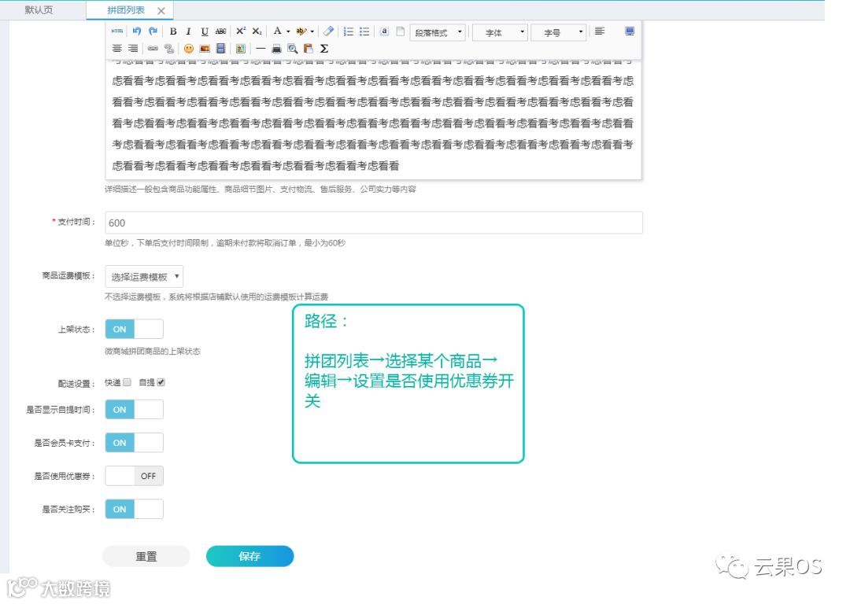Apply superscript formatting
Viewport: 850px width, 604px height.
[241, 31]
